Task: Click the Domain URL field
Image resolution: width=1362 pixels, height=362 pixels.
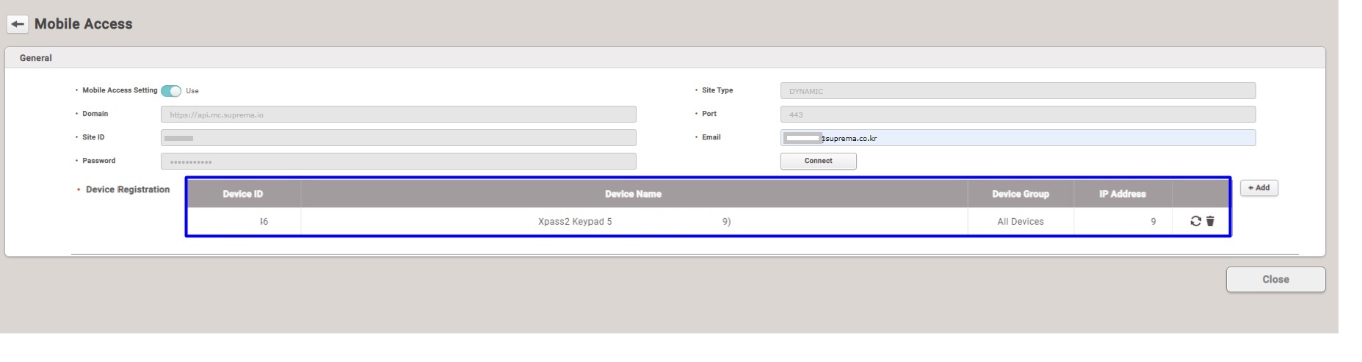Action: (x=398, y=115)
